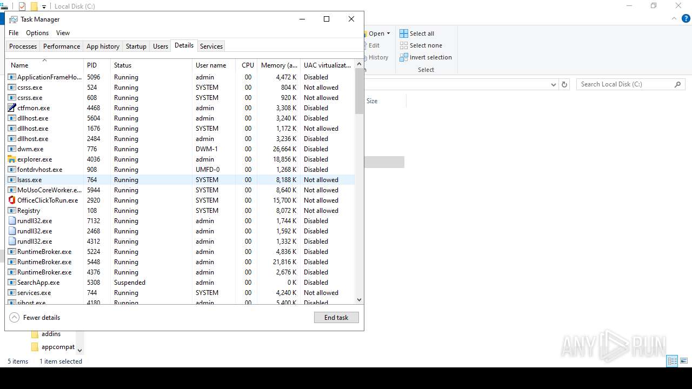Screen dimensions: 692x389
Task: Sort processes by PID column header
Action: point(97,65)
